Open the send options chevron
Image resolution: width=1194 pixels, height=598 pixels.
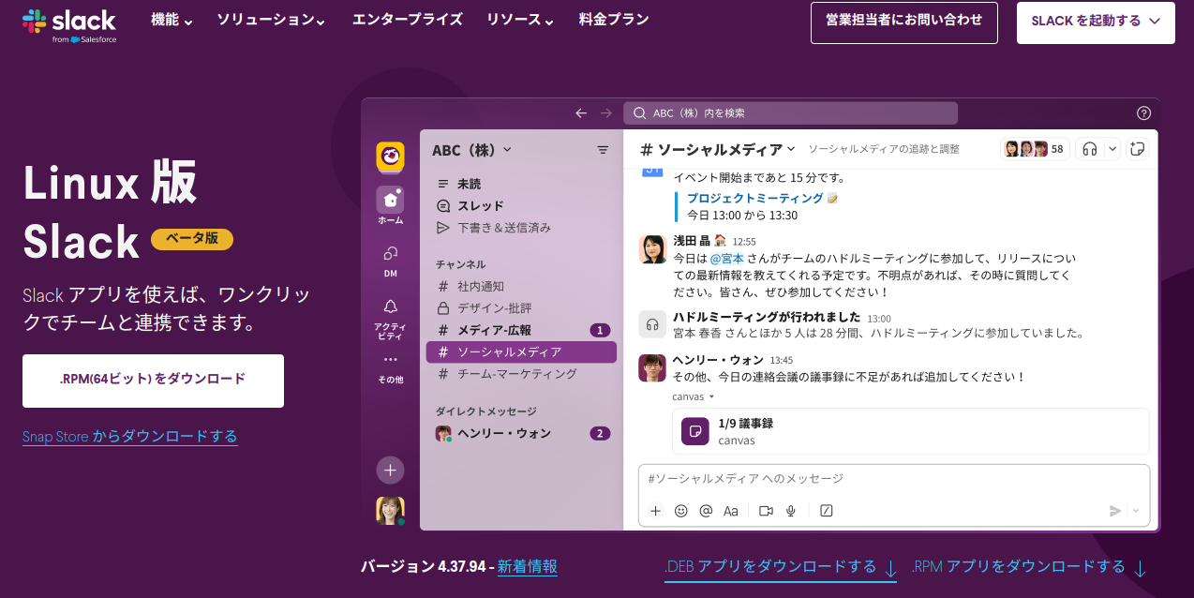[x=1136, y=511]
